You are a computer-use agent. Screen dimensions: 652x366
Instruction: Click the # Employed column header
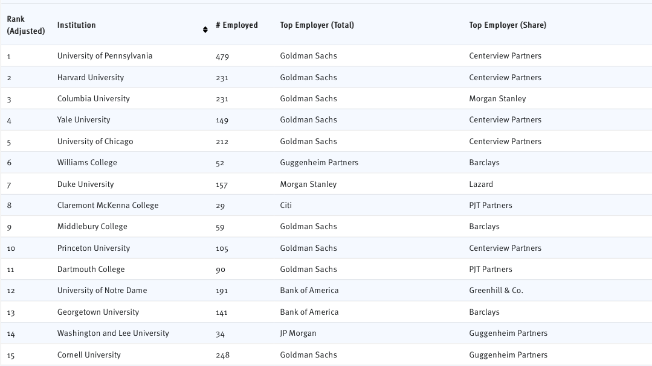[x=237, y=25]
